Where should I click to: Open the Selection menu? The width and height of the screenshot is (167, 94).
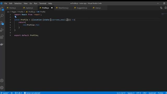[x=18, y=3]
